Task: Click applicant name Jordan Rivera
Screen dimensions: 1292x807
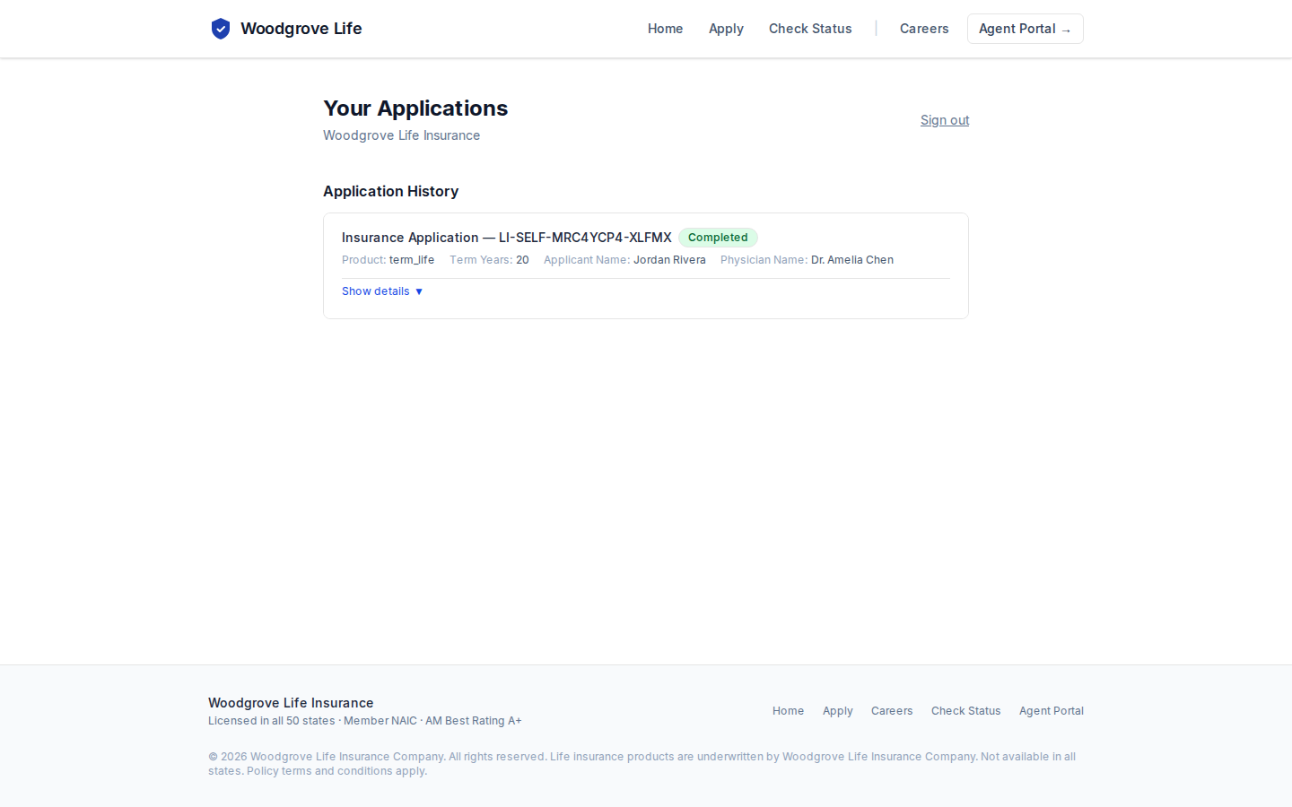Action: tap(669, 260)
